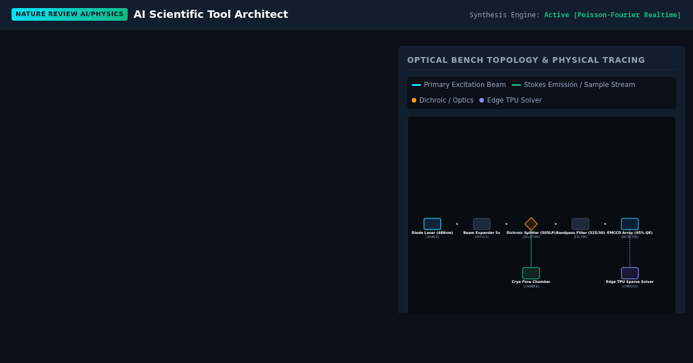Screen dimensions: 693x363
Task: Select the Bandpass Filter (525/30) node
Action: tap(580, 224)
